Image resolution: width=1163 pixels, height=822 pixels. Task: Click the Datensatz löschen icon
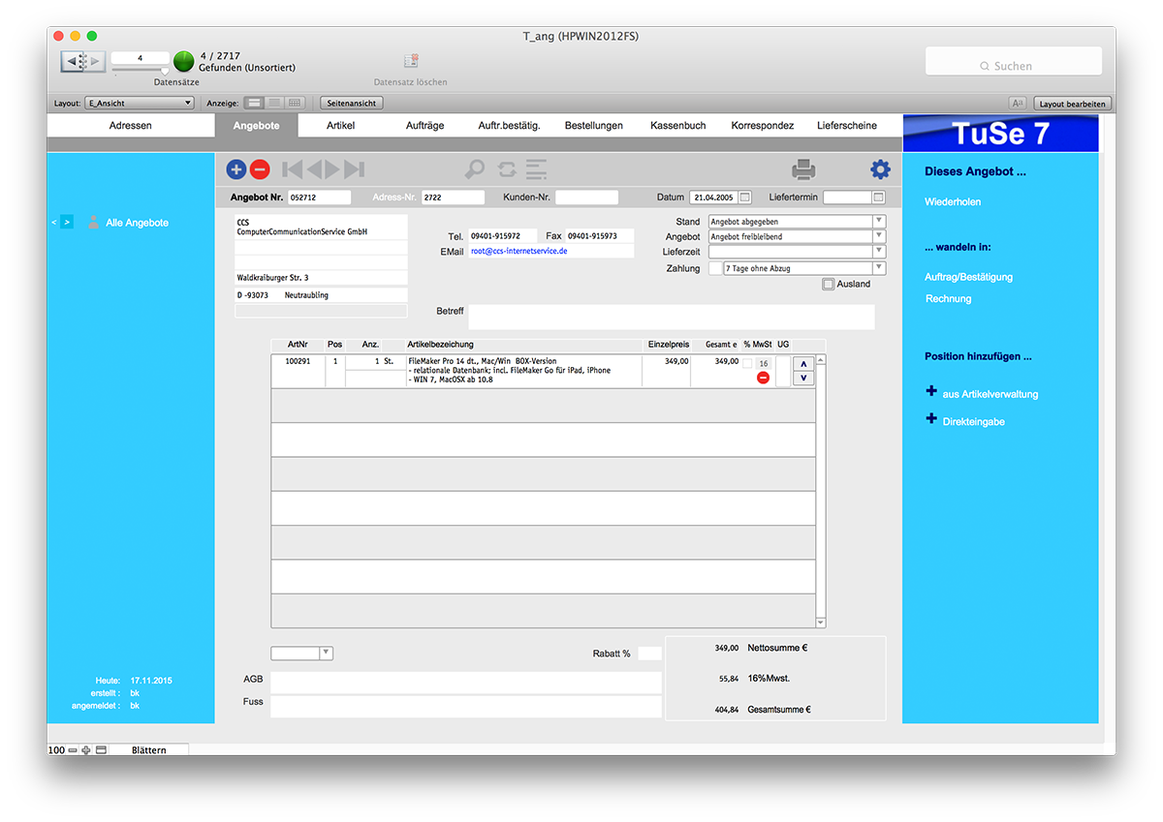click(x=411, y=61)
